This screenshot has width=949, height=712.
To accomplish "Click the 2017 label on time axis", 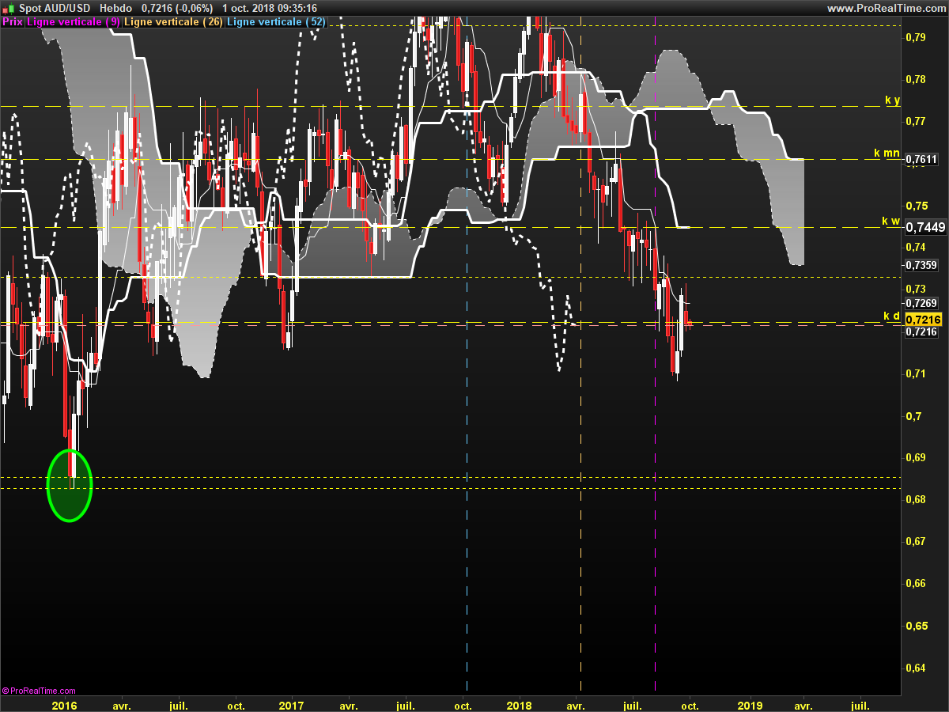I will pyautogui.click(x=292, y=705).
